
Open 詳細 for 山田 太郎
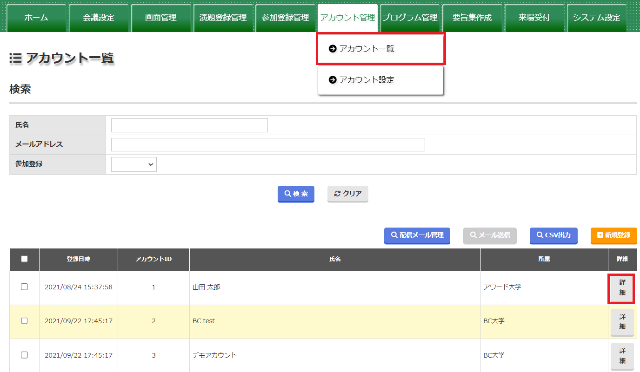(x=622, y=288)
